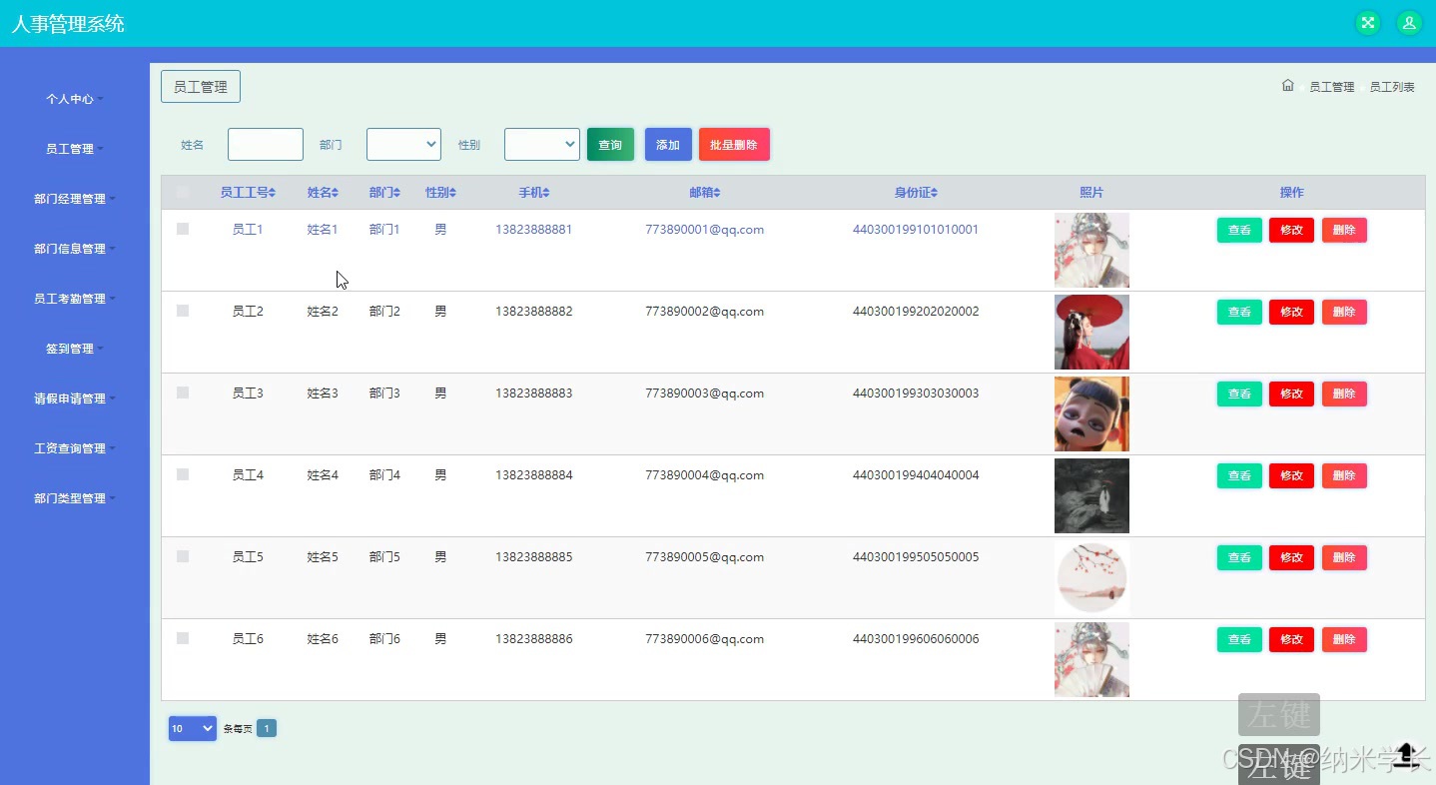Click 修改 button for 员工5
The width and height of the screenshot is (1436, 785).
coord(1291,557)
